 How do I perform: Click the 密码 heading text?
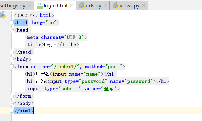40,81
